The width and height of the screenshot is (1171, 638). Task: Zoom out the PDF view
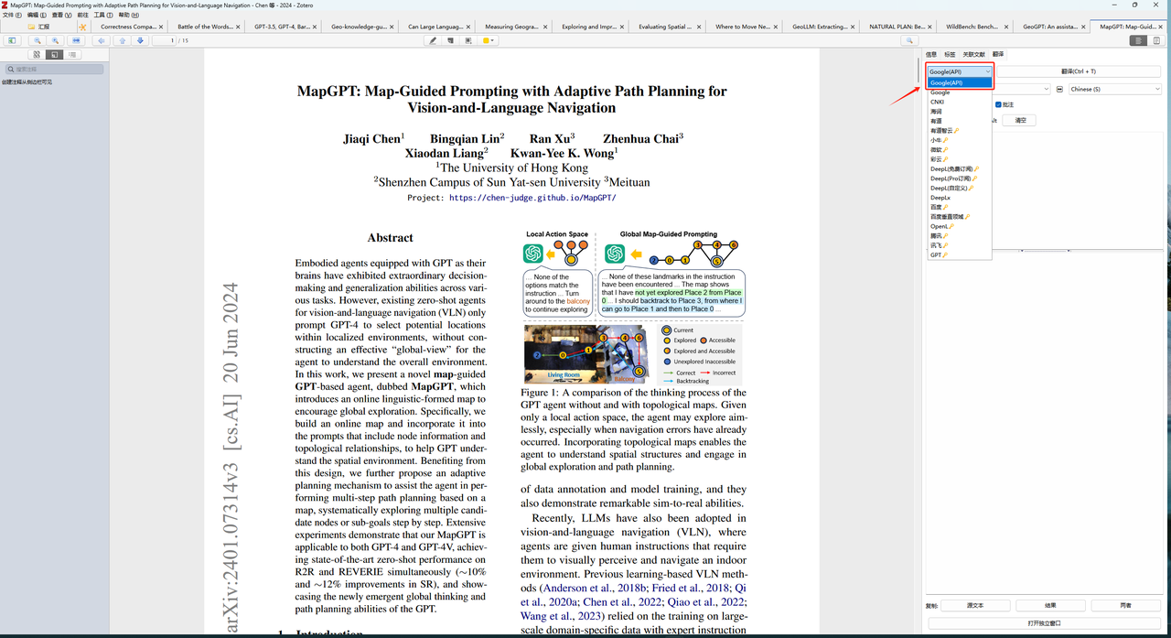click(x=38, y=40)
